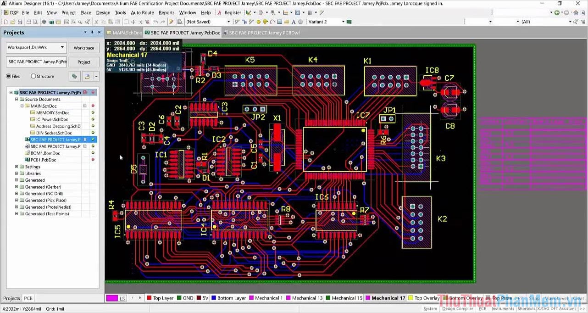Click the explorer icon next to Compile in Projects panel
This screenshot has height=313, width=588.
[x=87, y=76]
